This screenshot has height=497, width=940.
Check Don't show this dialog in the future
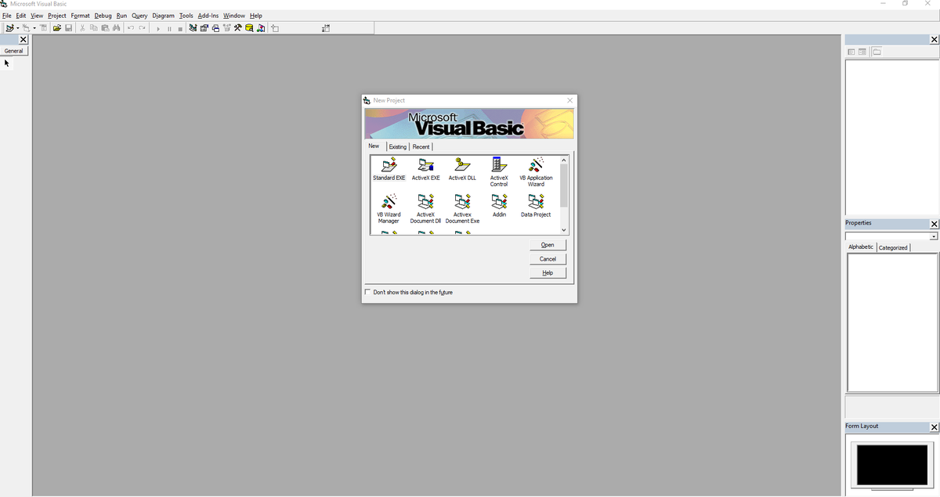[x=368, y=292]
